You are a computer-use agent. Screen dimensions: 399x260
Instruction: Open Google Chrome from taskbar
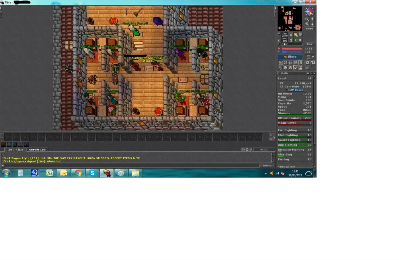78,173
